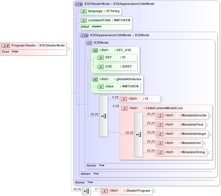
Task: Click the E+ icon of ProgramShader element
Action: [5, 46]
